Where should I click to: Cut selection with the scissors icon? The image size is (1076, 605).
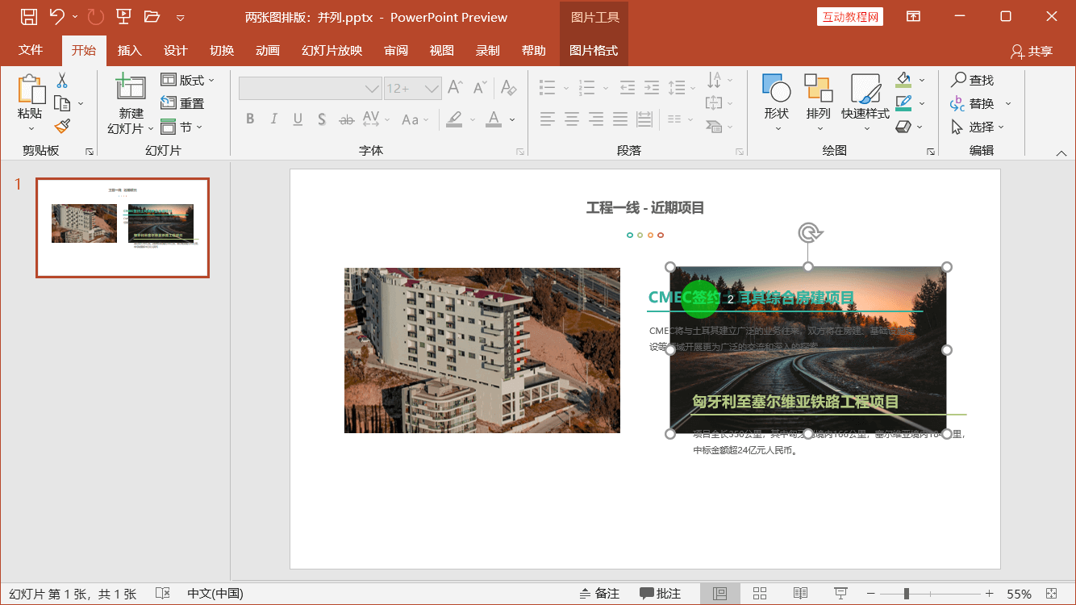[62, 80]
